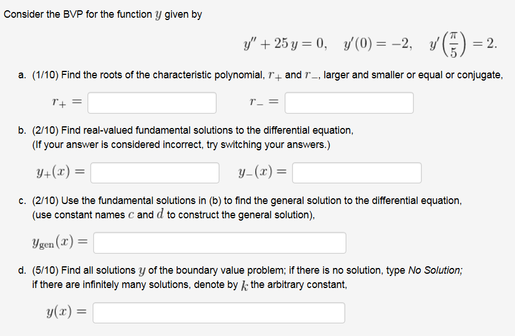Select the y−(x) fundamental solution field

tap(357, 173)
